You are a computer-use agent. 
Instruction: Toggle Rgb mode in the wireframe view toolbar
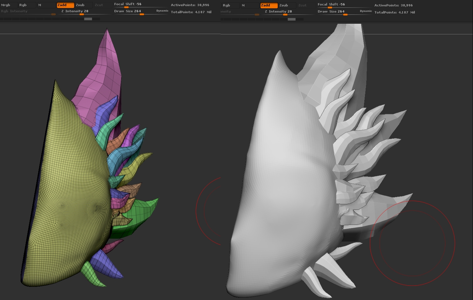point(27,5)
